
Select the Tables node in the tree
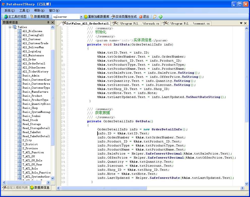[x=22, y=27]
